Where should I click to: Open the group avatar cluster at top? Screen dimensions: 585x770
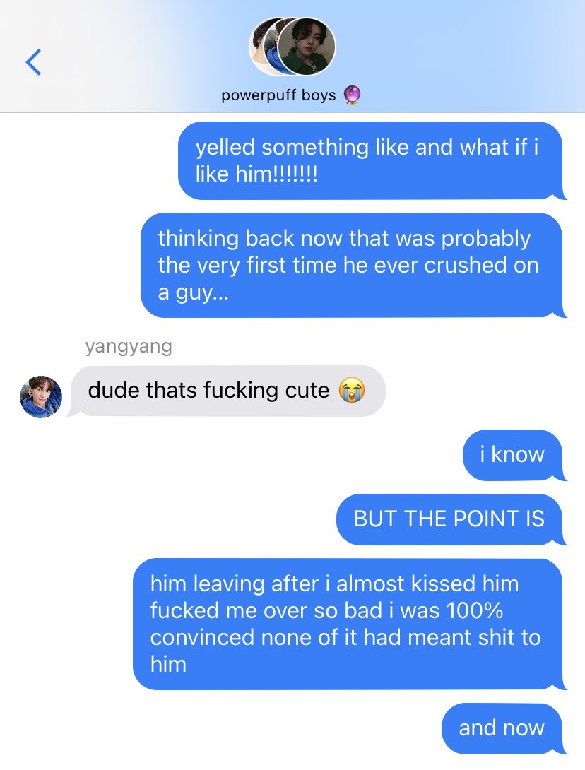tap(292, 47)
